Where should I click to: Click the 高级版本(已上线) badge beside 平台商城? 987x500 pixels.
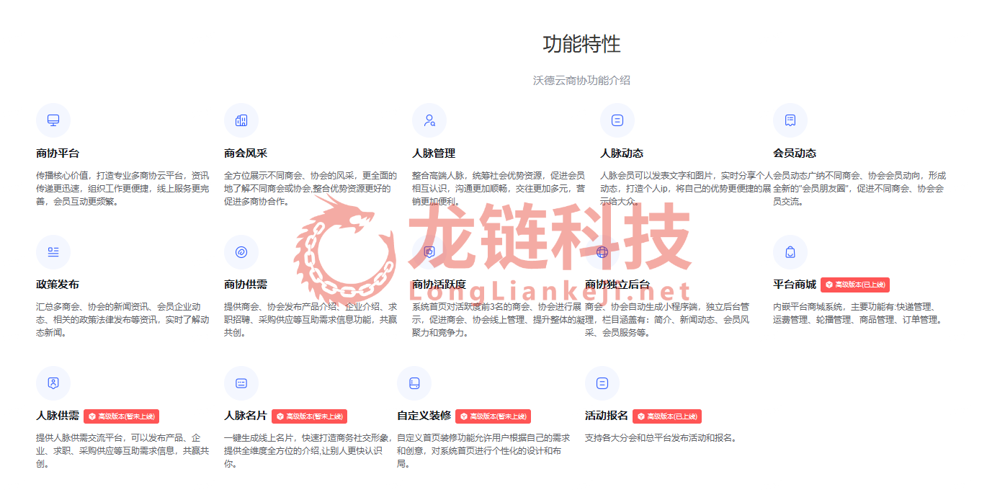point(855,285)
